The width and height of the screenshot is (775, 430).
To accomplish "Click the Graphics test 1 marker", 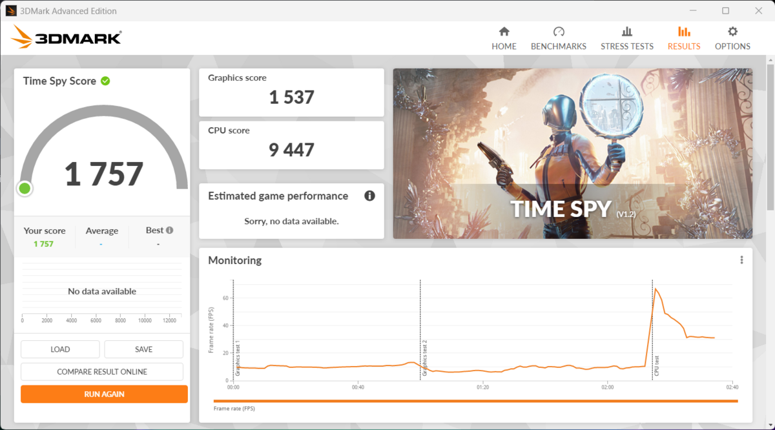I will click(x=238, y=358).
